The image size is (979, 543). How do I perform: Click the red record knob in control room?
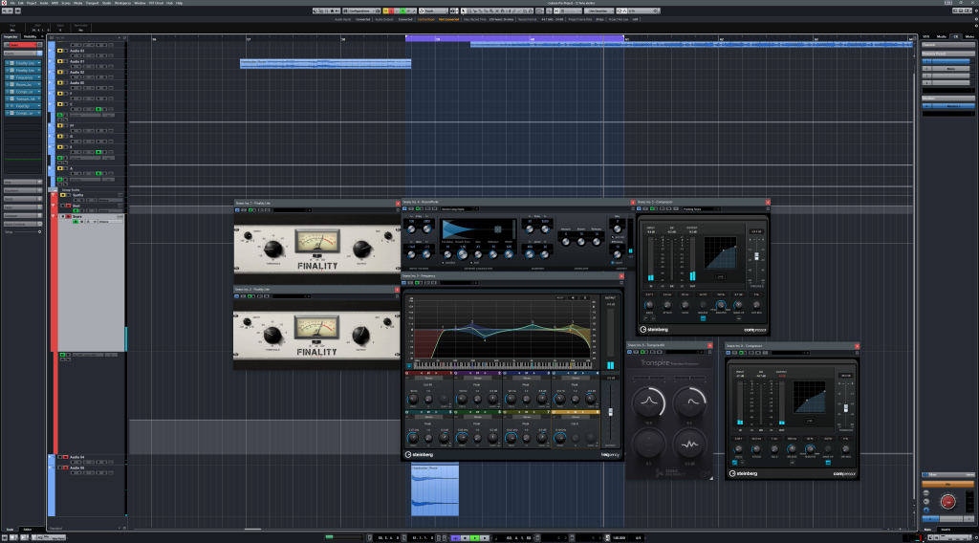point(949,501)
